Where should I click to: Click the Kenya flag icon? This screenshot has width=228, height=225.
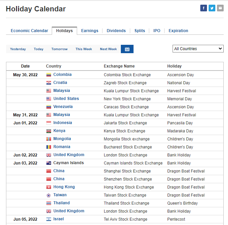pos(49,131)
